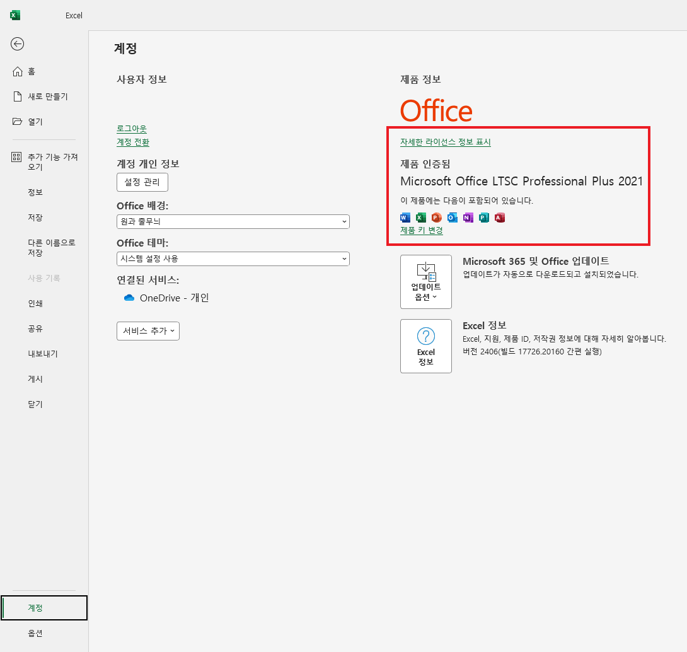Click the 버전 2406 build text
Image resolution: width=687 pixels, height=652 pixels.
point(532,352)
